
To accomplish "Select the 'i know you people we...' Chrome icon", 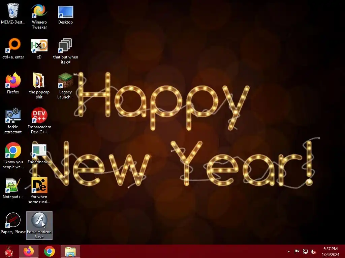I will pyautogui.click(x=13, y=150).
